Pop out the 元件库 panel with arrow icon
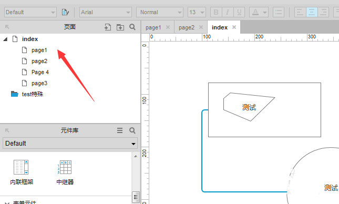Screen dimensions: 339x204 [x=7, y=130]
